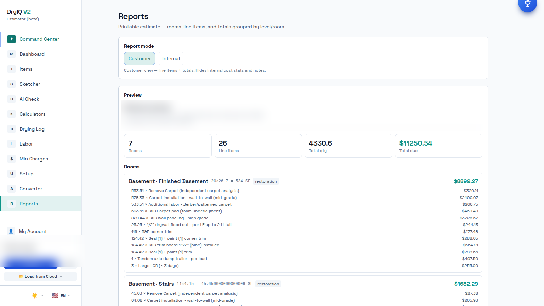Image resolution: width=544 pixels, height=306 pixels.
Task: Click the US flag language icon
Action: point(55,296)
